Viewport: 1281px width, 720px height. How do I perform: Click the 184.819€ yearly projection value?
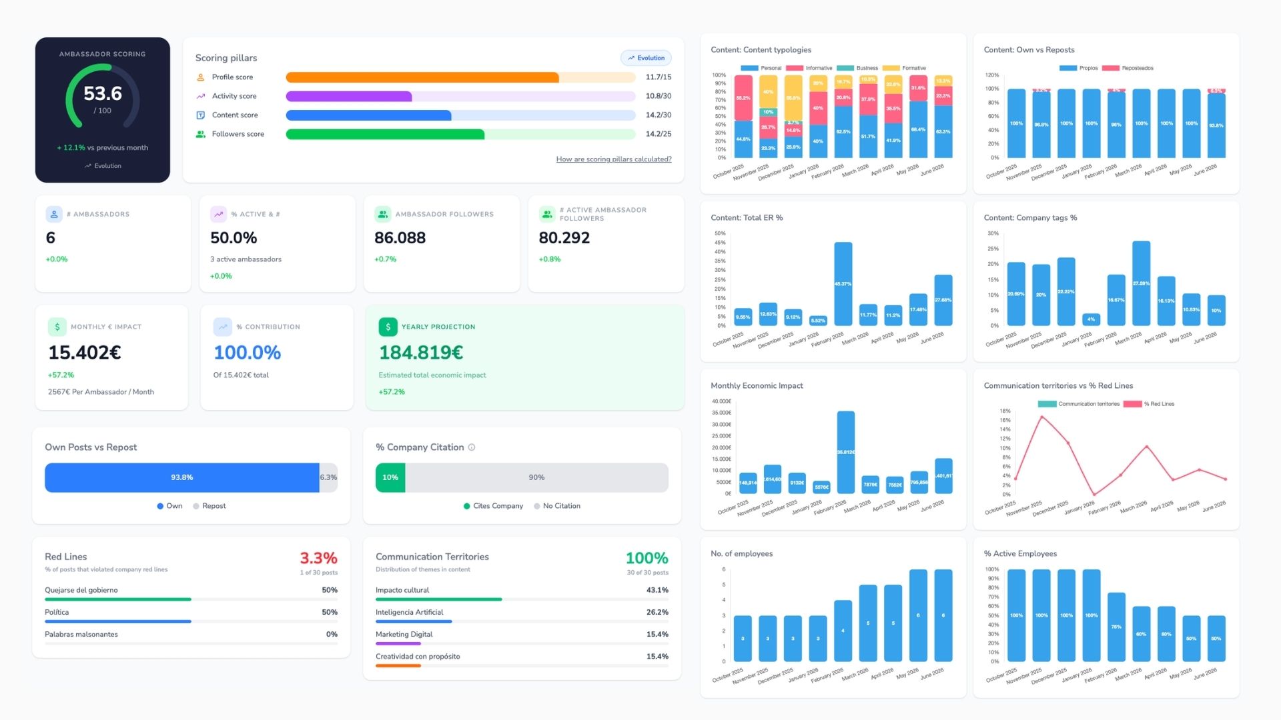click(421, 353)
